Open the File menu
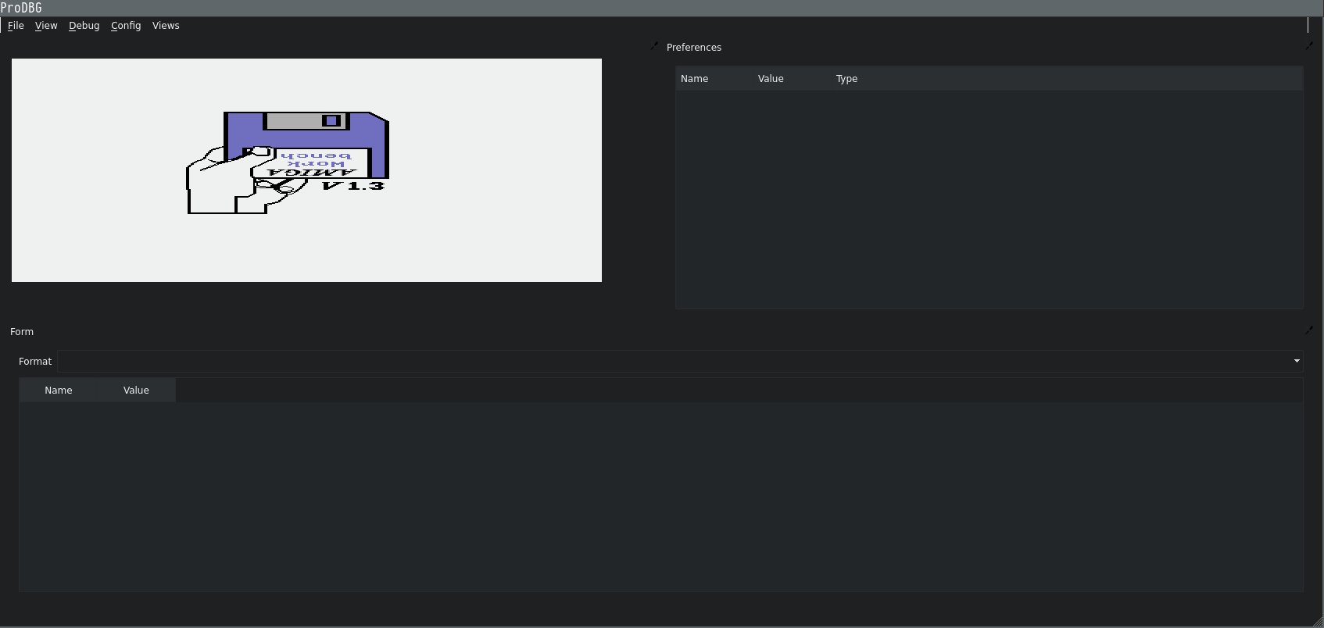The height and width of the screenshot is (628, 1324). [16, 26]
